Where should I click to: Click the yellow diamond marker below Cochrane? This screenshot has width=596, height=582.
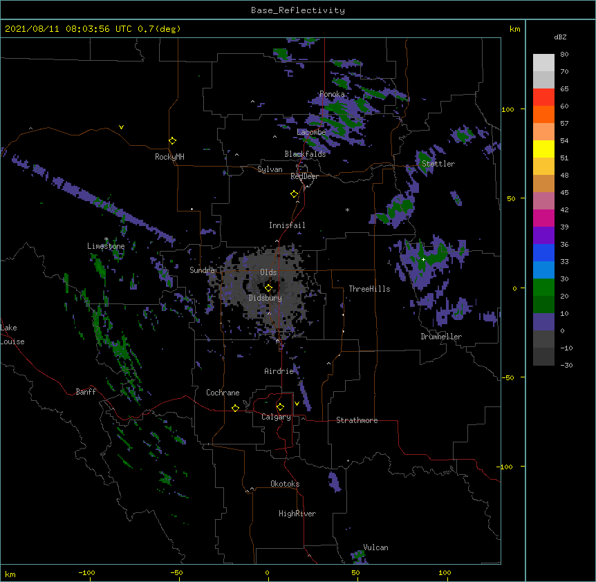[x=236, y=408]
